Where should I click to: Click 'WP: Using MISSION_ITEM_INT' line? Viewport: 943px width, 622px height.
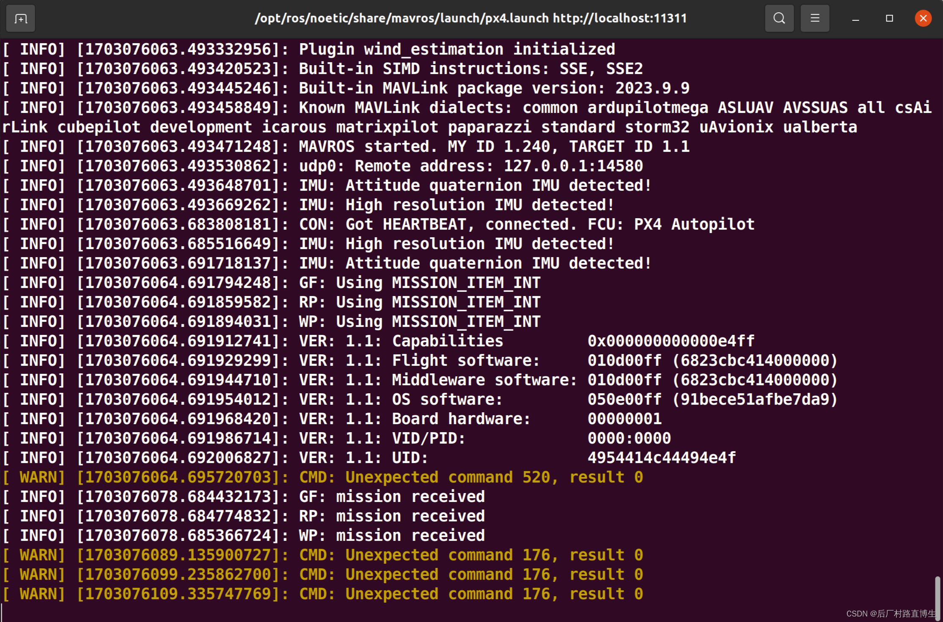coord(272,322)
